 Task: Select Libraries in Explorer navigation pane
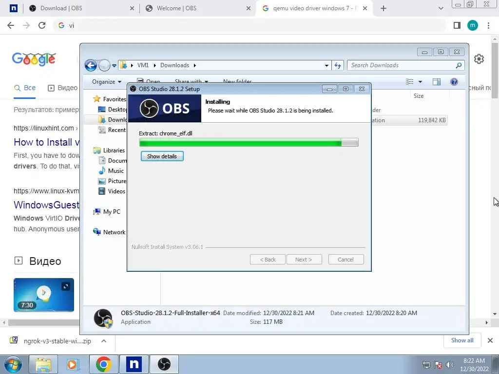(109, 150)
